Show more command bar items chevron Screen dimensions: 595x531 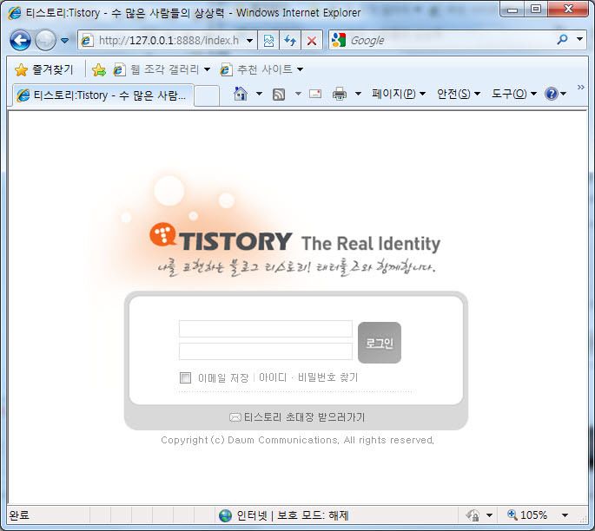click(x=580, y=87)
